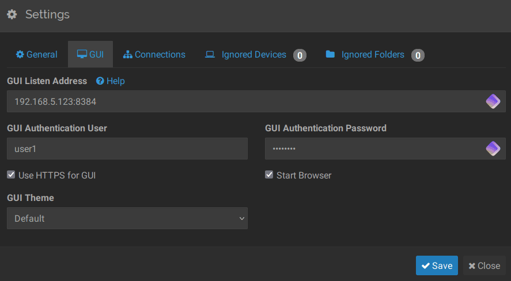Image resolution: width=511 pixels, height=281 pixels.
Task: Click the password manager icon in address field
Action: [x=493, y=101]
